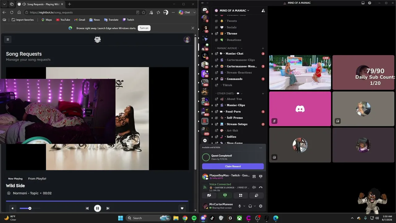
Task: Open the Nightbot hamburger menu
Action: pos(8,39)
